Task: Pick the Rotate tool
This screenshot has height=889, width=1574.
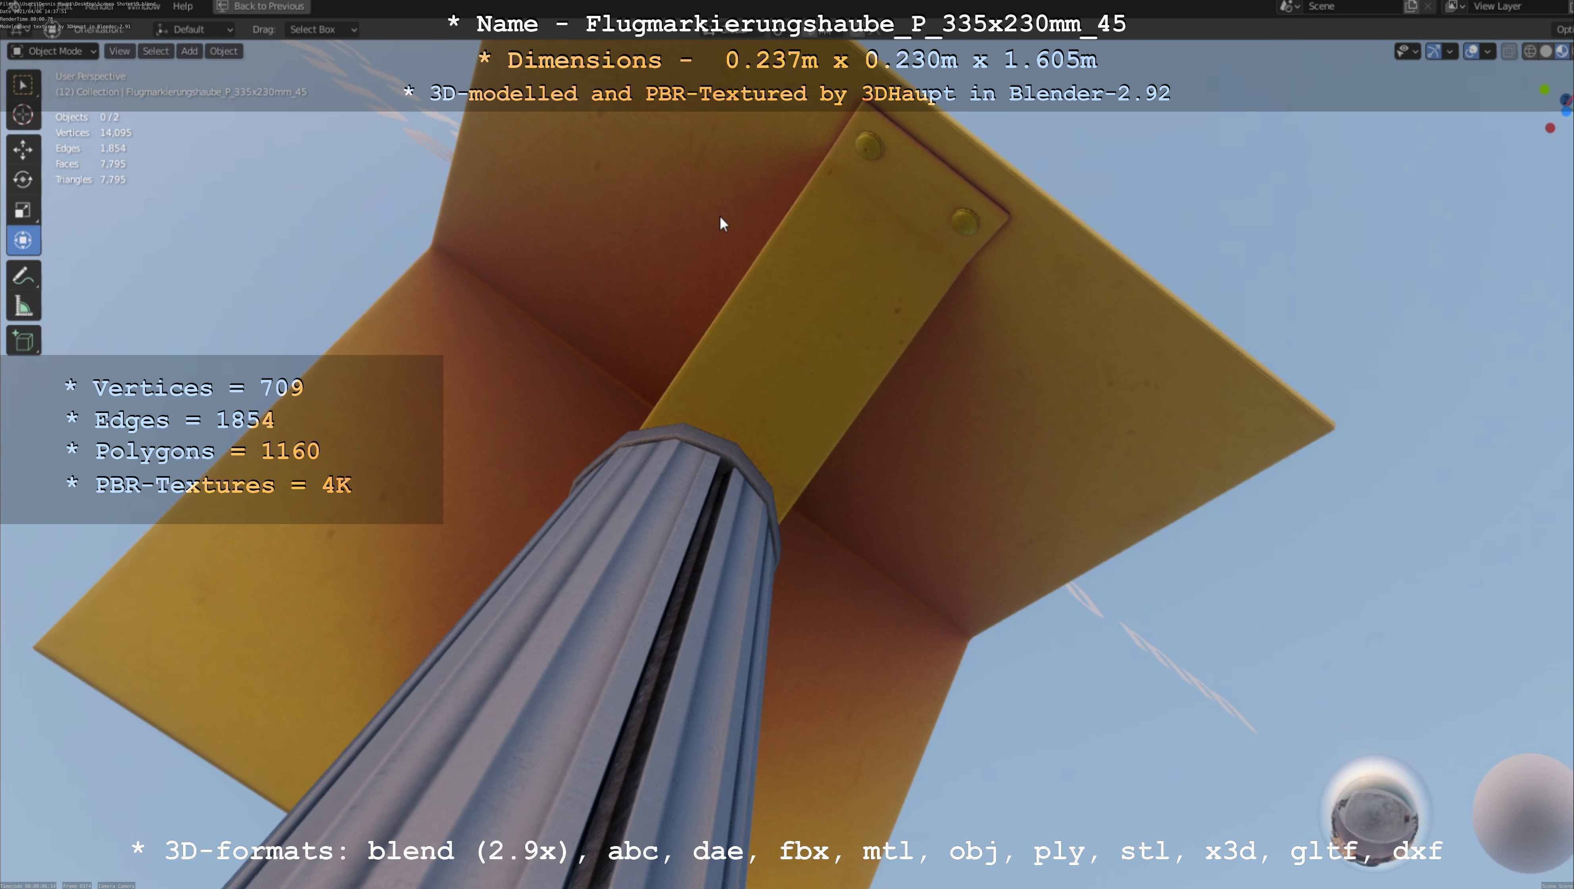Action: [x=23, y=179]
